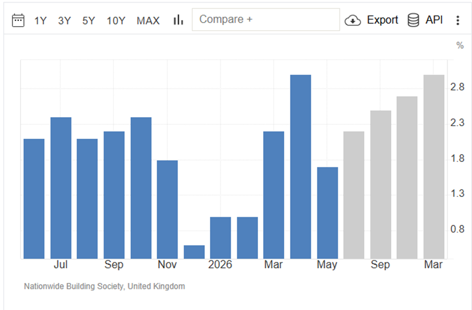Switch to the 5Y time range

88,21
